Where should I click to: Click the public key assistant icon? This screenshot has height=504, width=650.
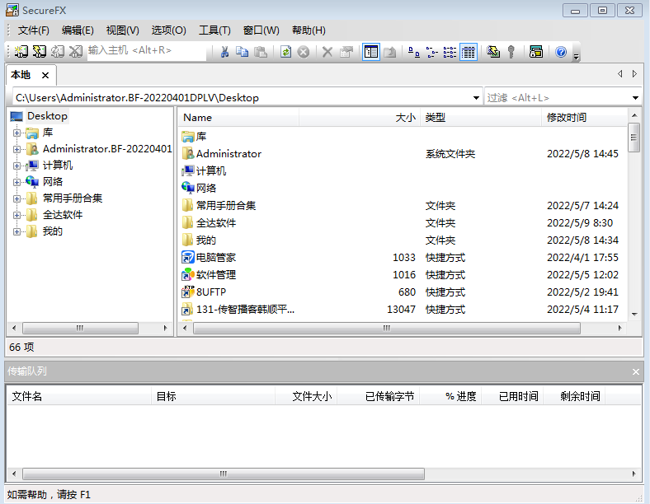511,52
